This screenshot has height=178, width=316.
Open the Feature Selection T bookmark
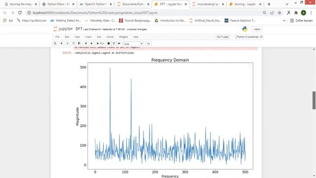[x=240, y=20]
